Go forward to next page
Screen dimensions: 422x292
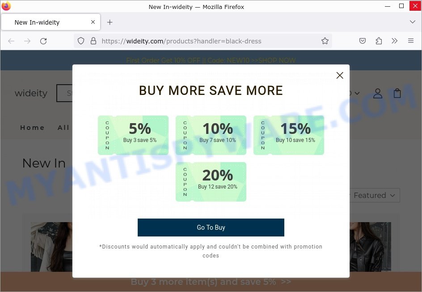tap(27, 41)
